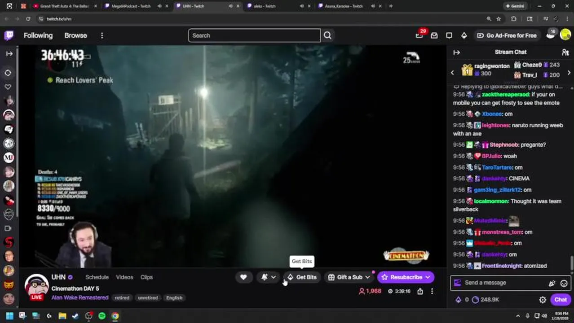The image size is (574, 323).
Task: Click the followed channels heart icon in sidebar
Action: pyautogui.click(x=9, y=87)
